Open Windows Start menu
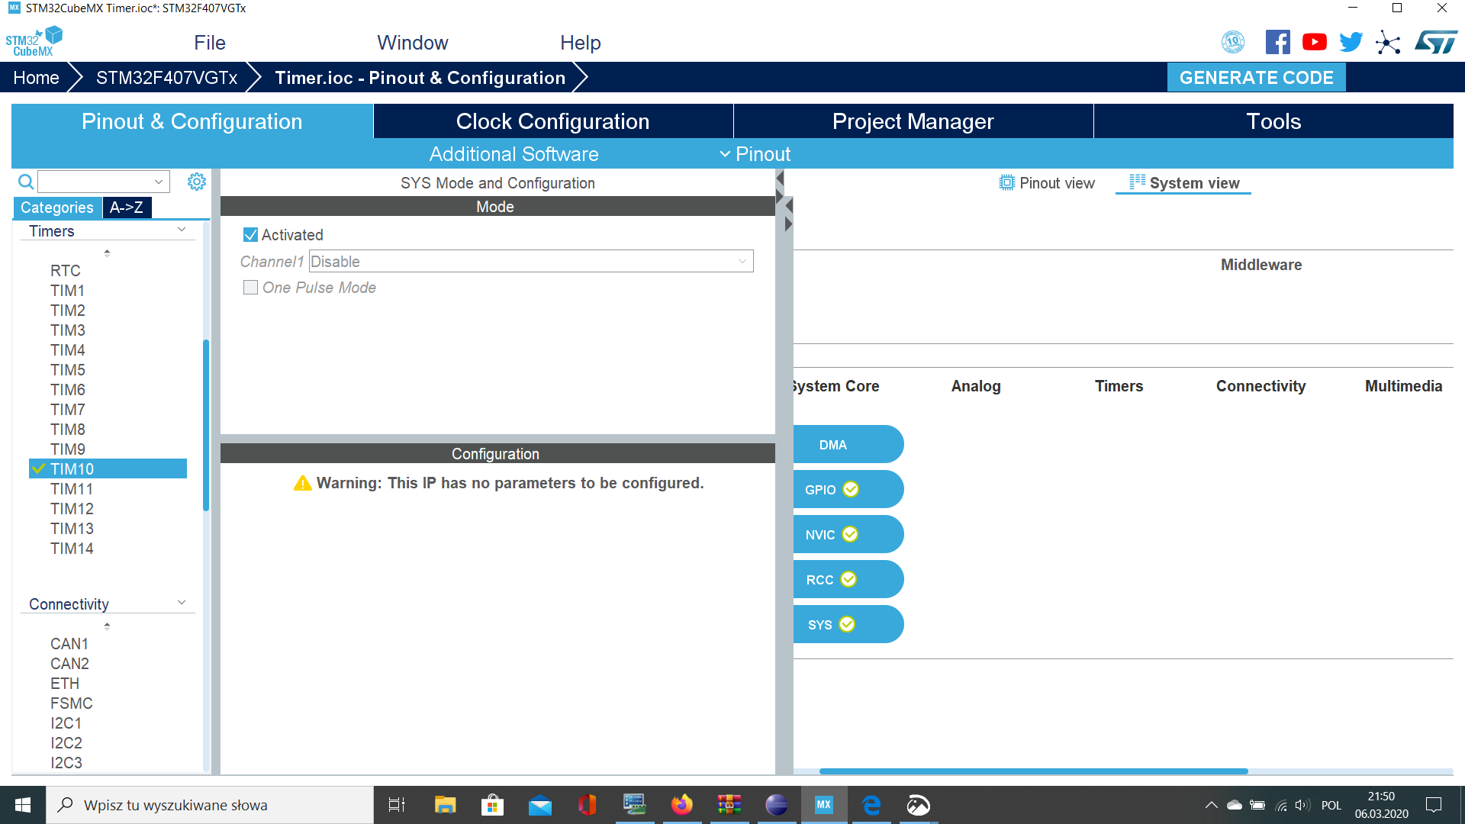The image size is (1465, 824). pos(23,805)
